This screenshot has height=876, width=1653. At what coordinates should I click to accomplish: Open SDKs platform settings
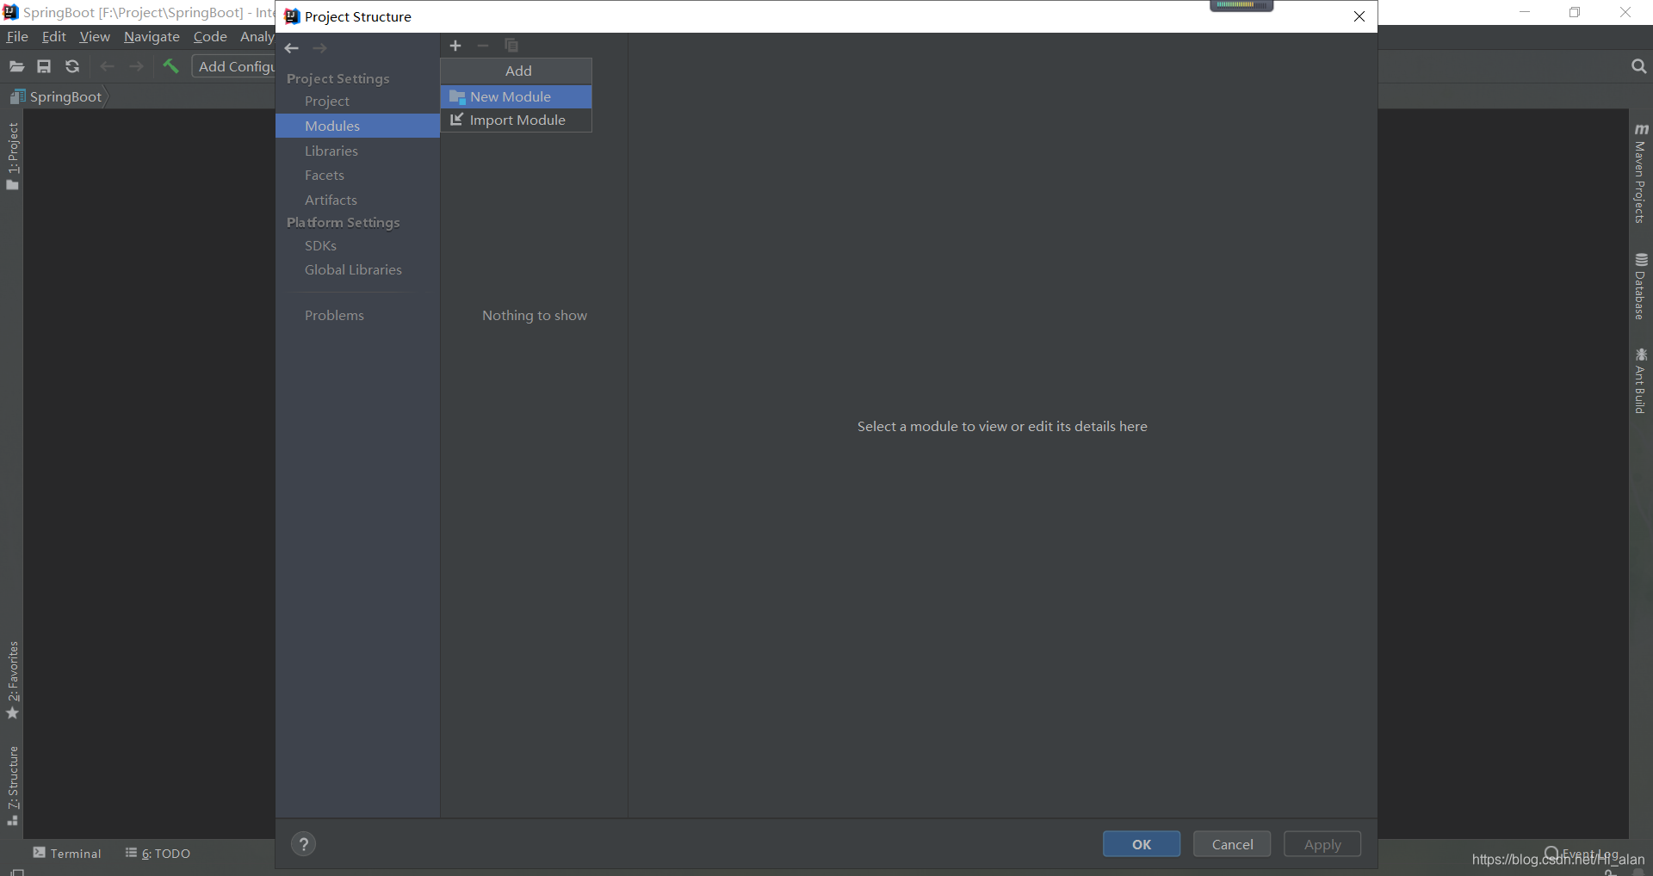pos(320,245)
